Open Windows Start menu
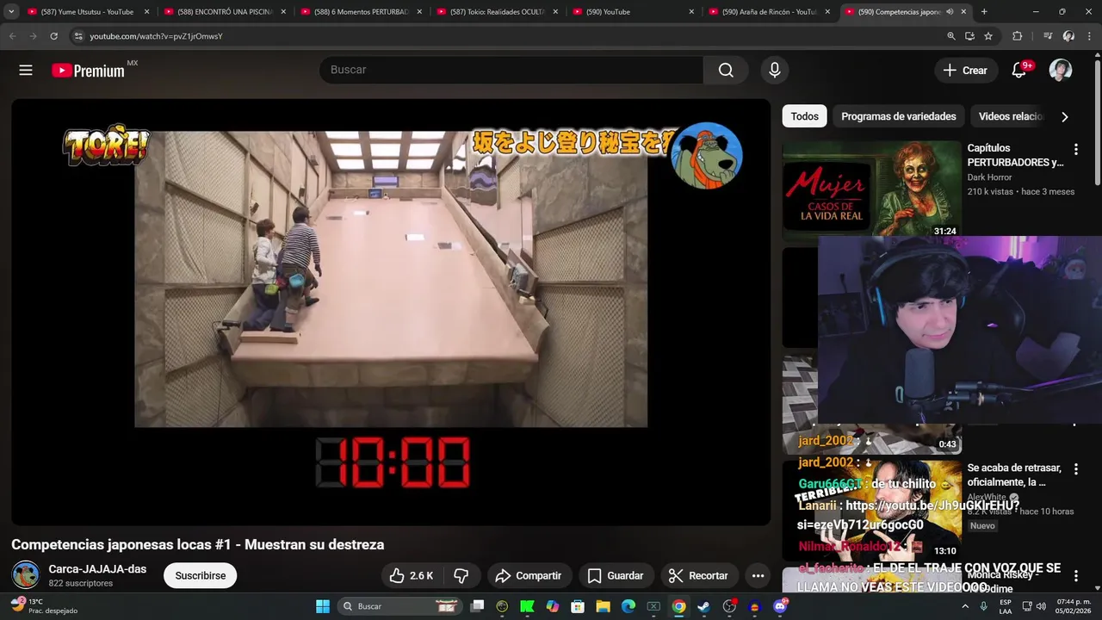This screenshot has width=1102, height=620. pos(323,606)
